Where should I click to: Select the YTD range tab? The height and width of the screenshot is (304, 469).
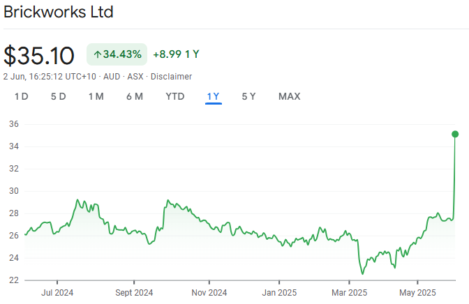pos(175,96)
